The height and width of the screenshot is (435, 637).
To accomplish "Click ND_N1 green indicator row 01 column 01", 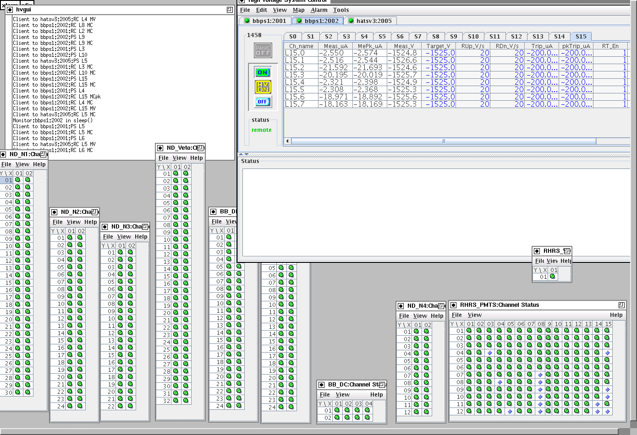I will (18, 180).
